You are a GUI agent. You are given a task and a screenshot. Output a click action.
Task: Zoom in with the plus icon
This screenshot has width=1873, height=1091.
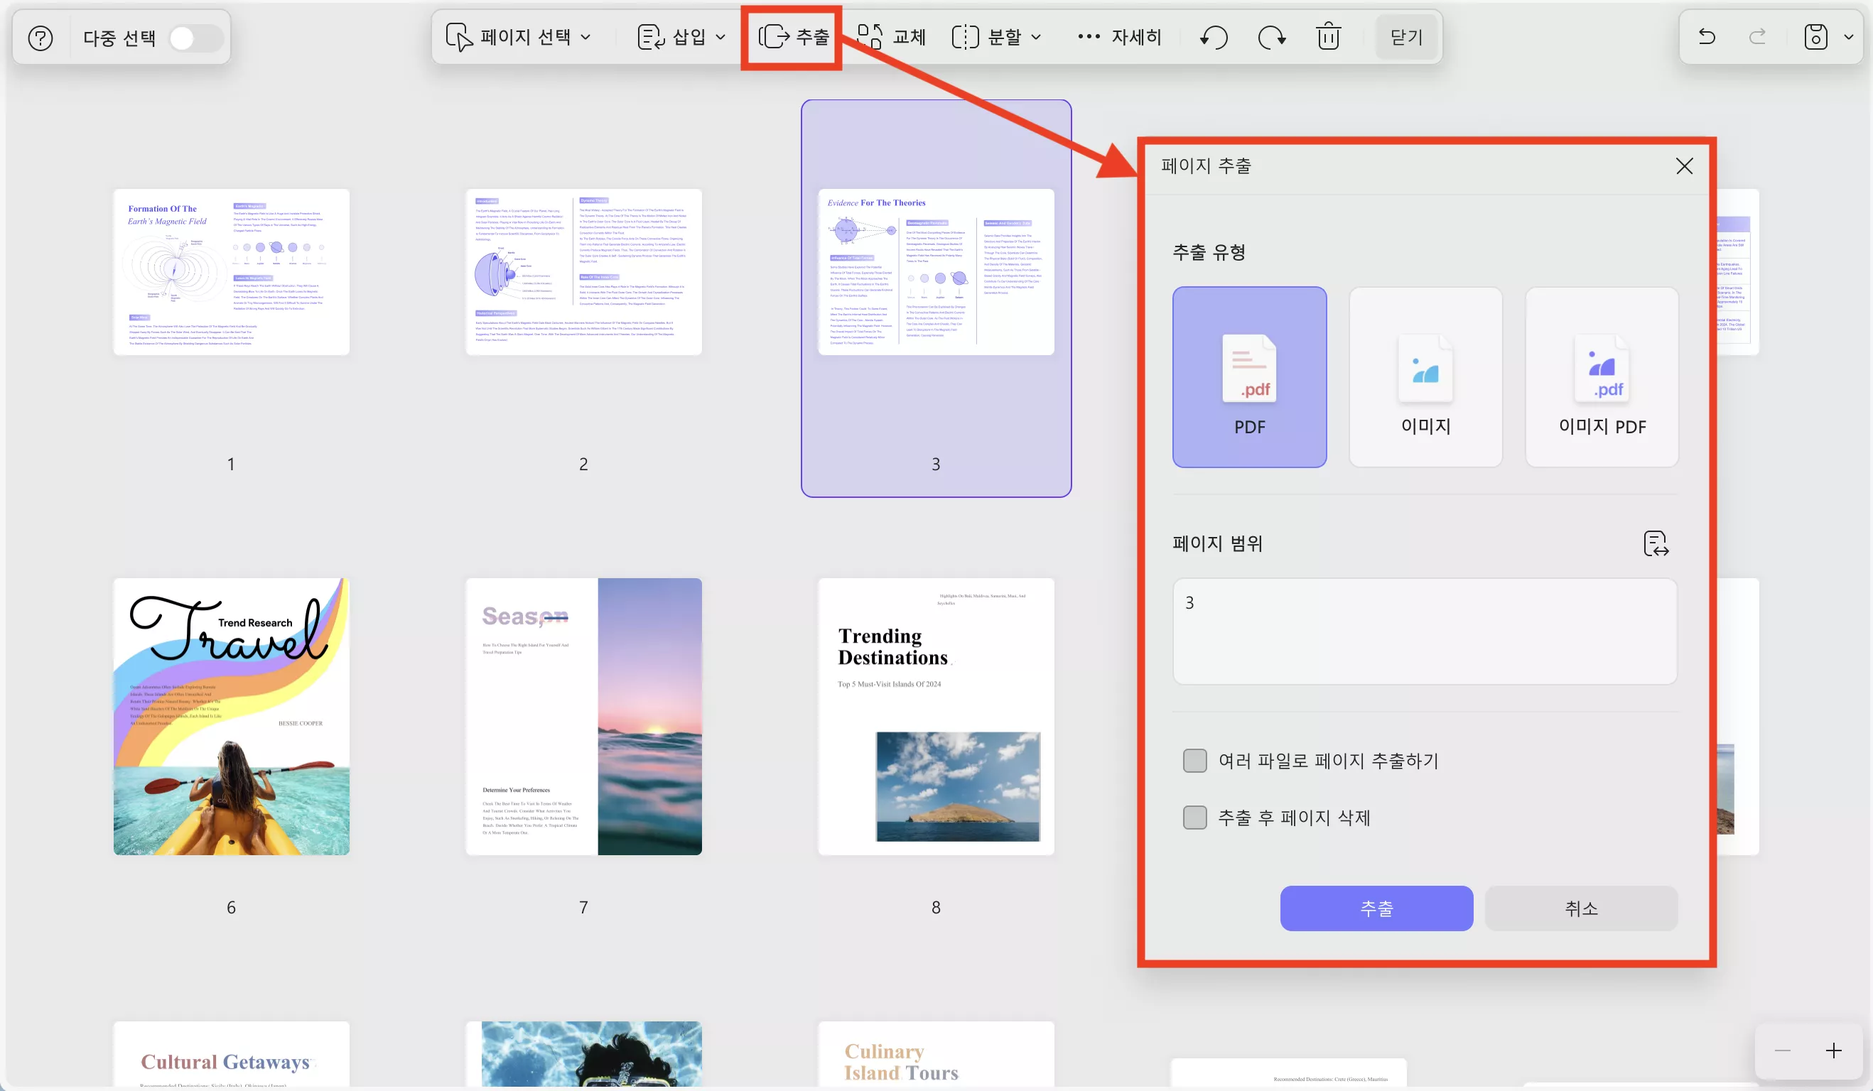tap(1833, 1050)
